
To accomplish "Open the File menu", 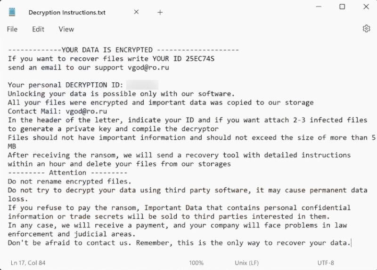I will [x=12, y=29].
